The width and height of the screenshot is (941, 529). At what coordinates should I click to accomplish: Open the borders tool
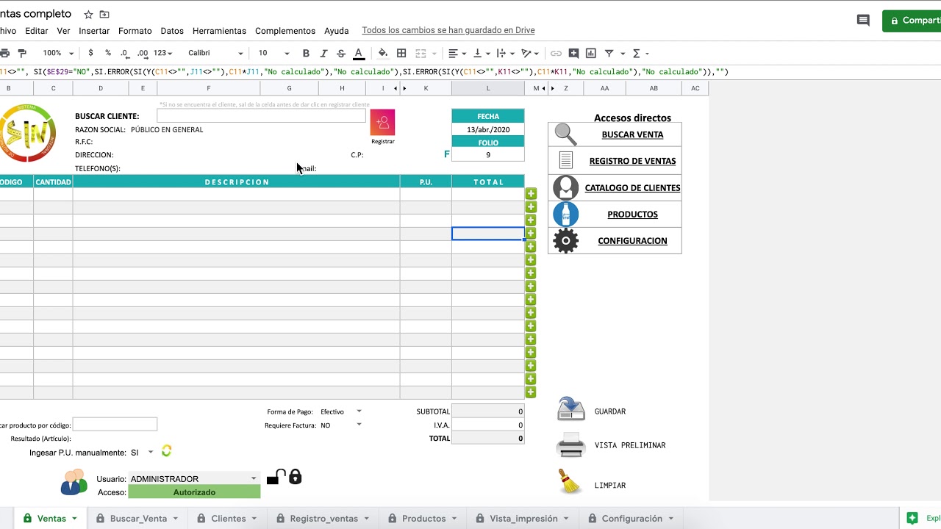[401, 53]
